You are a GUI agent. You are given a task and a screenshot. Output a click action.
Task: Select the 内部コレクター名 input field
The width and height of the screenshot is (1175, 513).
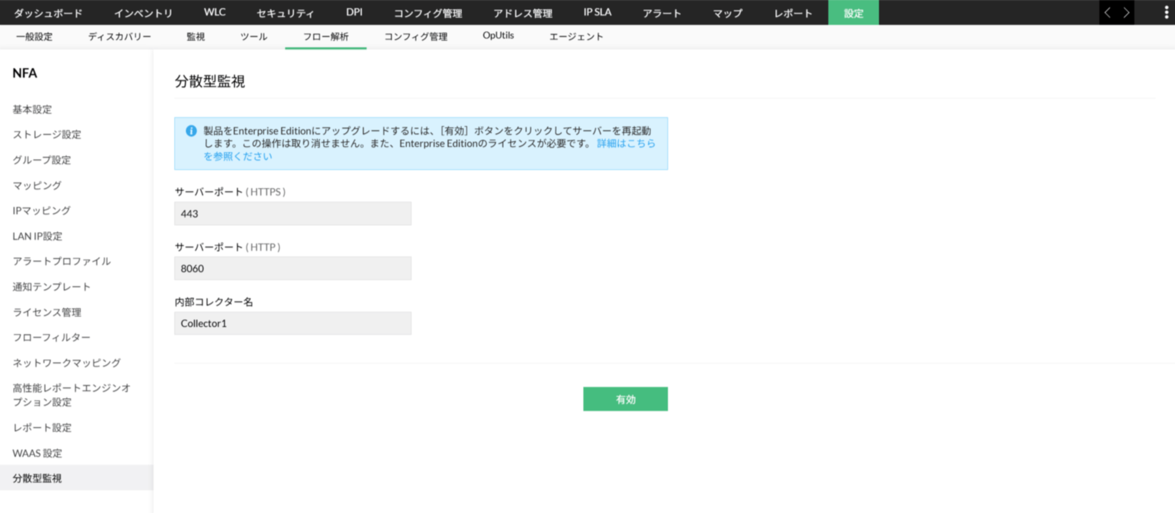293,323
